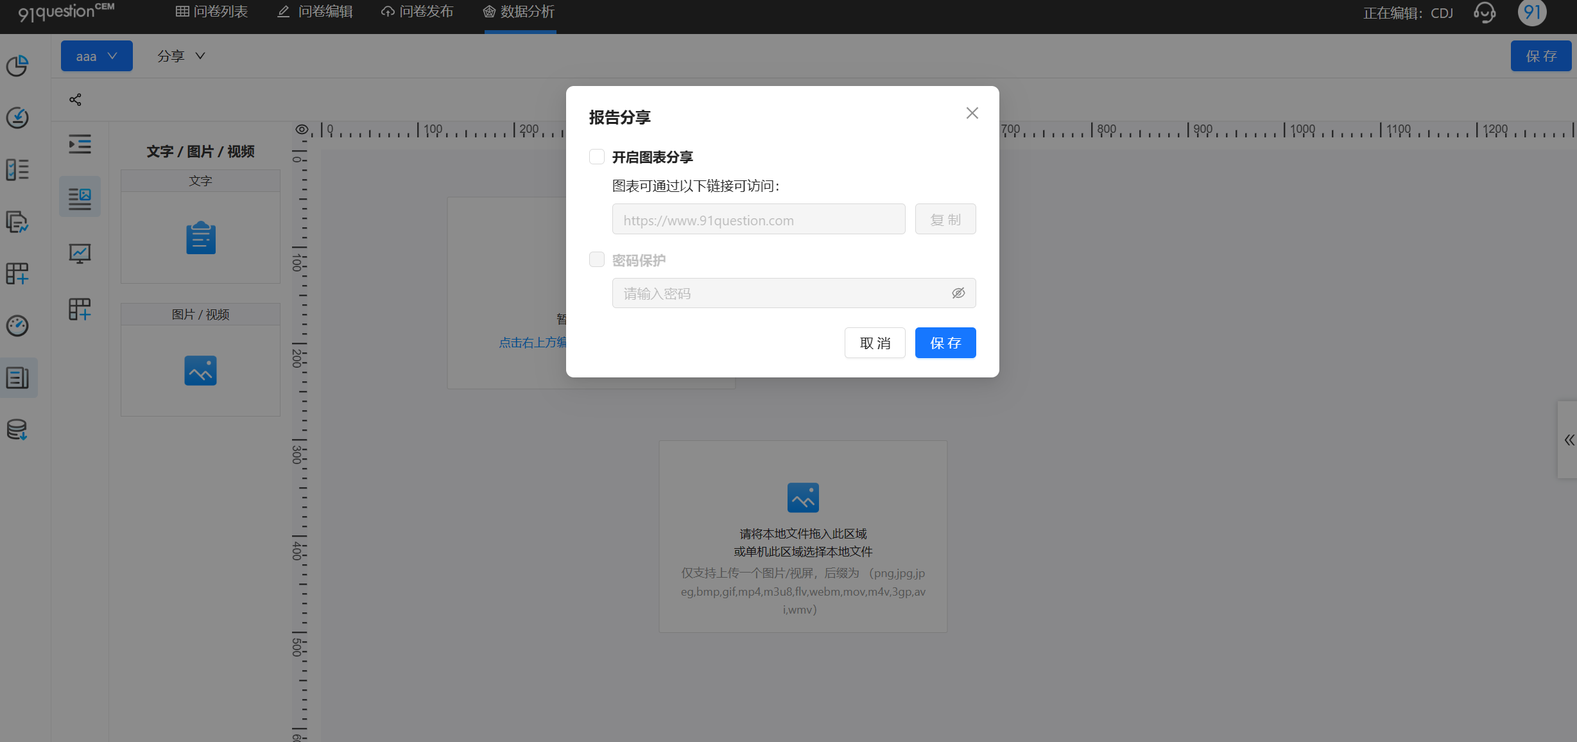Screen dimensions: 1577x742
Task: Go to 问卷发布 tab
Action: click(x=417, y=12)
